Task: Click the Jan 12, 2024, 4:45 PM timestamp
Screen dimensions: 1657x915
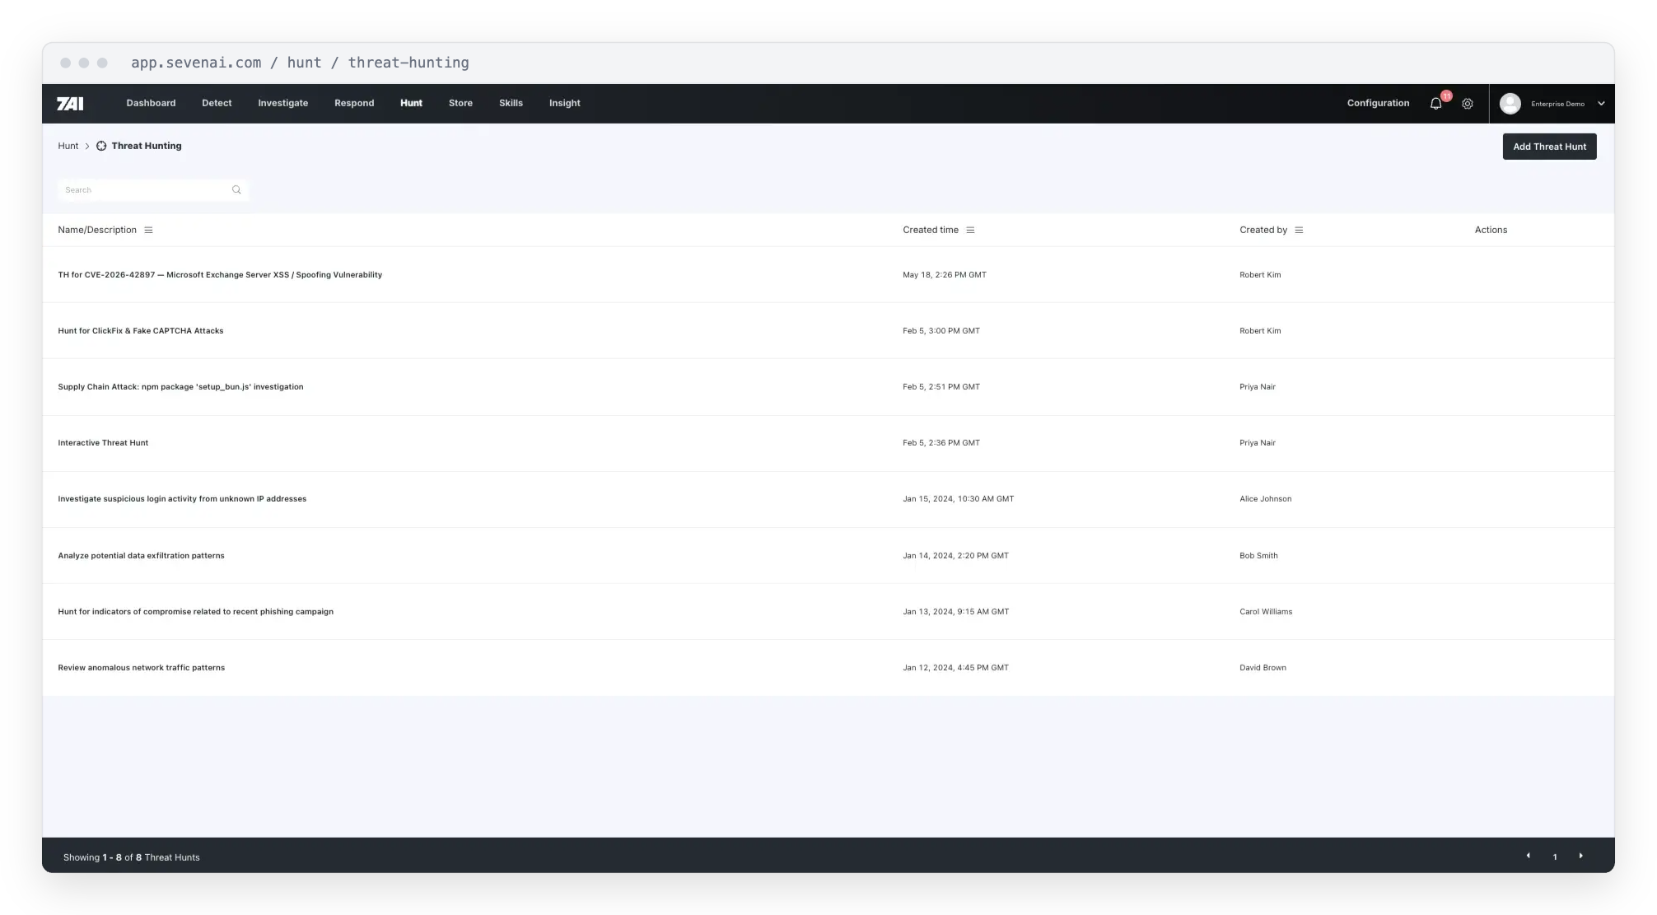Action: 955,668
